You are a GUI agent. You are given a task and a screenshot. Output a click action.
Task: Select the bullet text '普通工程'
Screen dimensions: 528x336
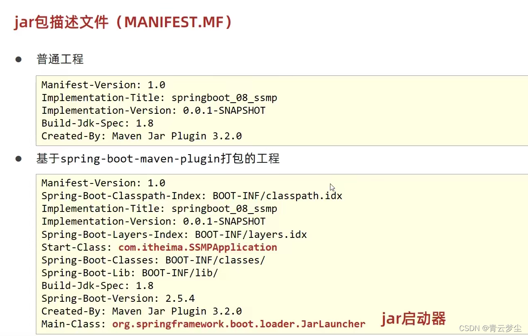coord(60,59)
